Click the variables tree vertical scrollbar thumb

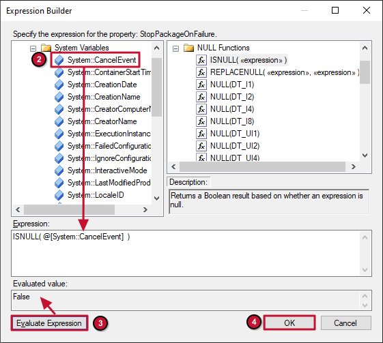[x=157, y=87]
